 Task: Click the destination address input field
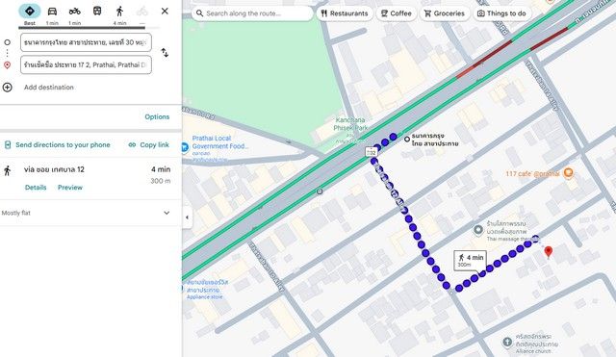pyautogui.click(x=86, y=64)
